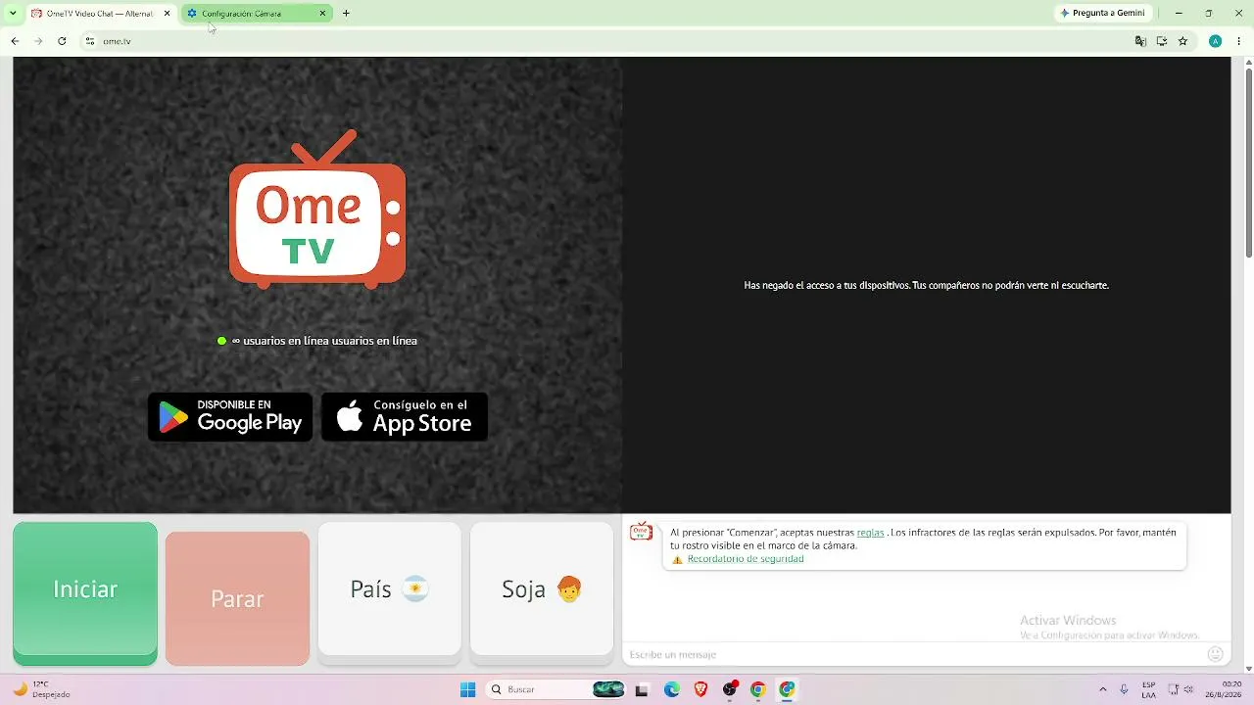Open the weather widget showing 12°C

click(40, 689)
